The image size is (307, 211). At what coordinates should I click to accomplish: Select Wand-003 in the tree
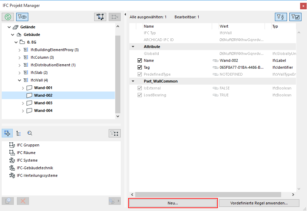(43, 103)
